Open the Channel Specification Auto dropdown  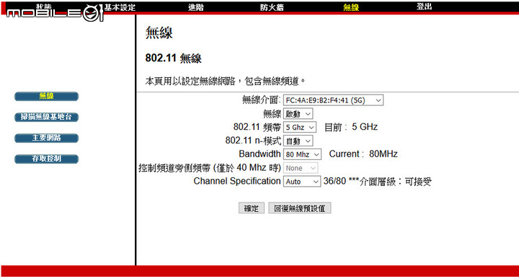[302, 182]
